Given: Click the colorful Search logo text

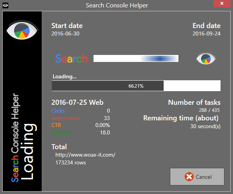Looking at the screenshot, I should 71,58.
